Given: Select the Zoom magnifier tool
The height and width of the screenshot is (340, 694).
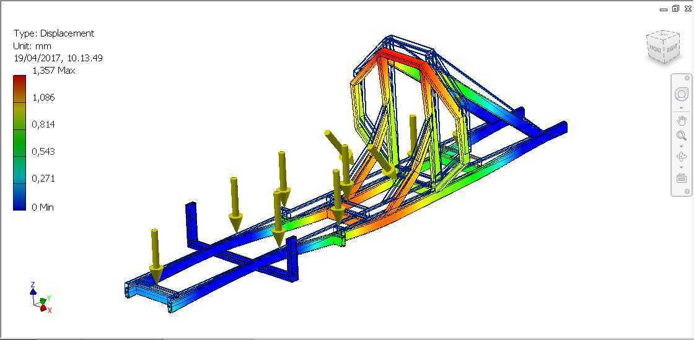Looking at the screenshot, I should pyautogui.click(x=681, y=135).
